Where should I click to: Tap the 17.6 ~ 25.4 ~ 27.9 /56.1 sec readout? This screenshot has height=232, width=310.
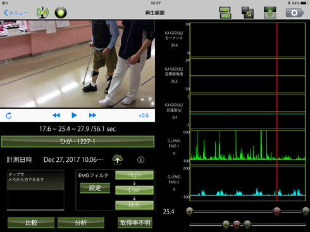coord(78,129)
